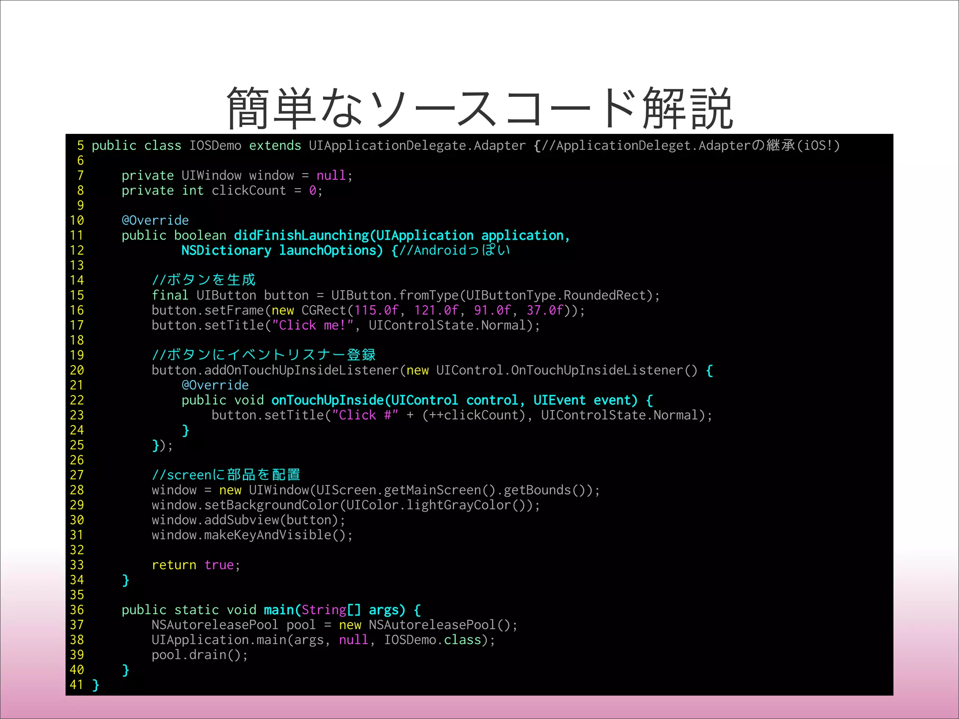
Task: Click 'pool.drain();' on line 39
Action: [x=199, y=655]
